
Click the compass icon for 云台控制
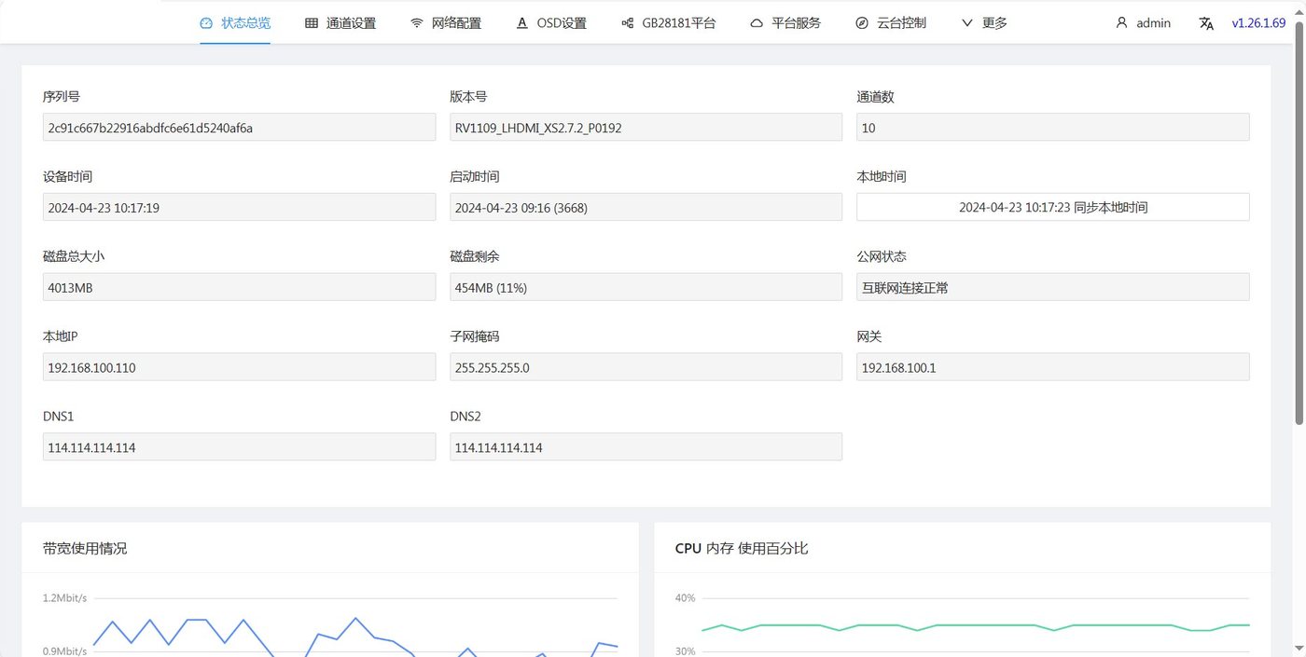(862, 22)
